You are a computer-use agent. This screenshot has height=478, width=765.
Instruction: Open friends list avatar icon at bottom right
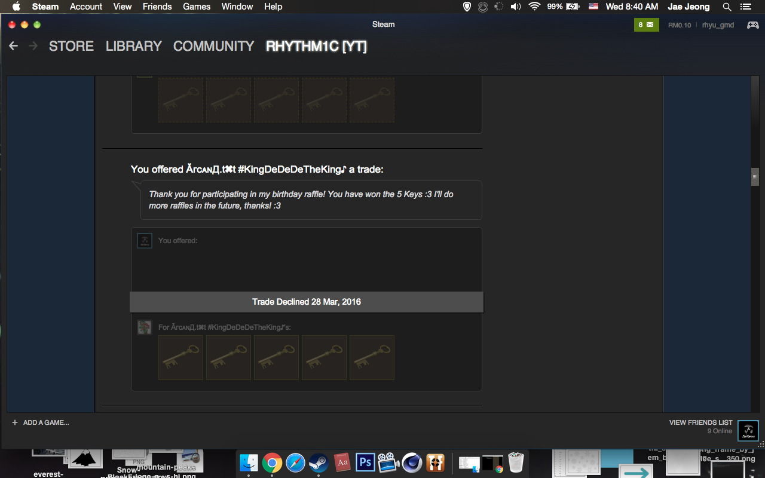coord(748,430)
